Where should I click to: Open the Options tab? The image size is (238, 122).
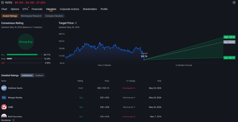[x=15, y=9]
